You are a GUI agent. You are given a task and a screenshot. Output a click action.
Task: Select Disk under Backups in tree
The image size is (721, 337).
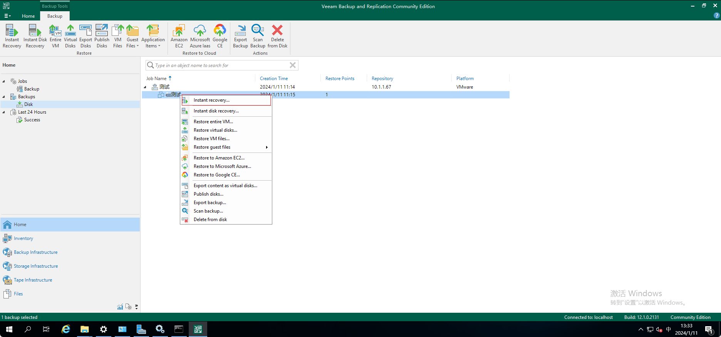click(29, 104)
